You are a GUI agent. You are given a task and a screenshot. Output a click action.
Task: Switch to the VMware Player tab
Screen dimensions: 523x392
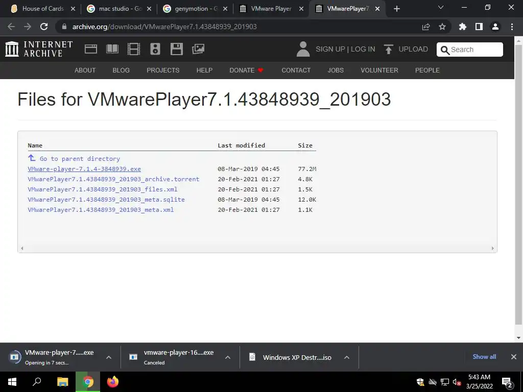click(x=272, y=9)
